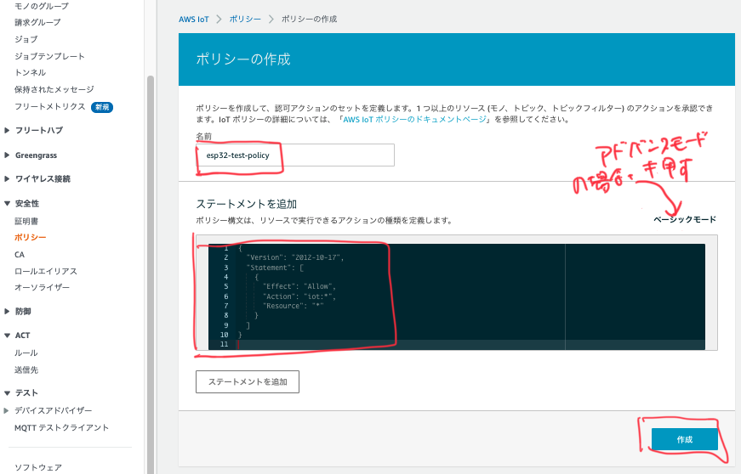Open 送信先 under ACT

[x=26, y=370]
